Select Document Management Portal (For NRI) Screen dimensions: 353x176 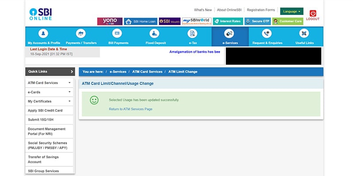click(x=49, y=131)
